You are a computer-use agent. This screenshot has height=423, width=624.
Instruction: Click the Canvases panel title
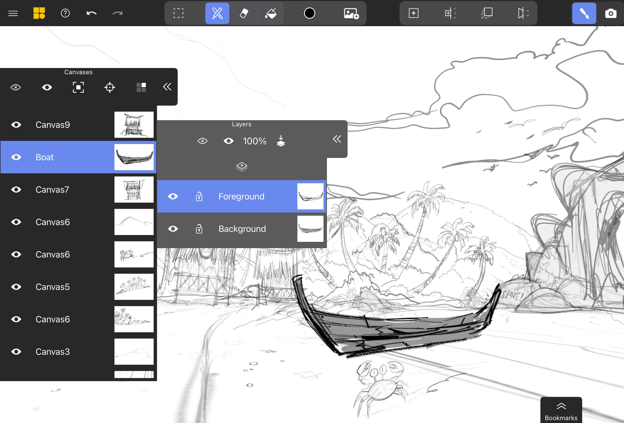(78, 72)
